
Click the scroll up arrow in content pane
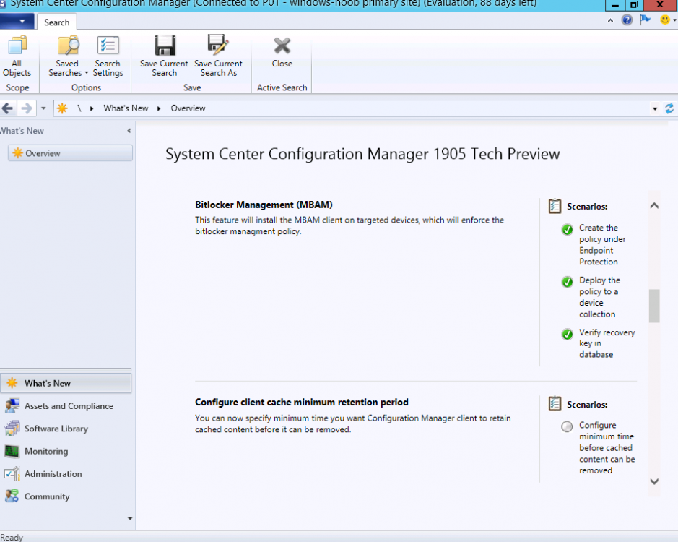(654, 206)
